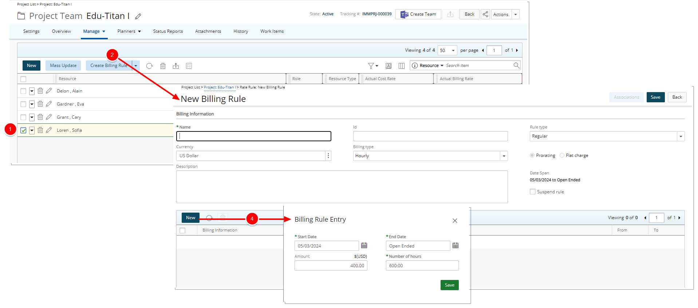Image resolution: width=698 pixels, height=308 pixels.
Task: Enable the Suspend rule checkbox
Action: click(x=533, y=191)
